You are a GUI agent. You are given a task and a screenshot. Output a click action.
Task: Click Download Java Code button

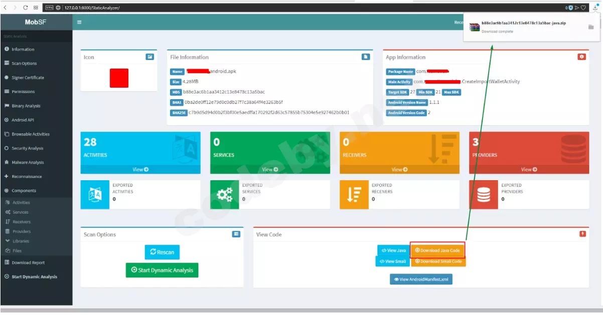tap(437, 250)
